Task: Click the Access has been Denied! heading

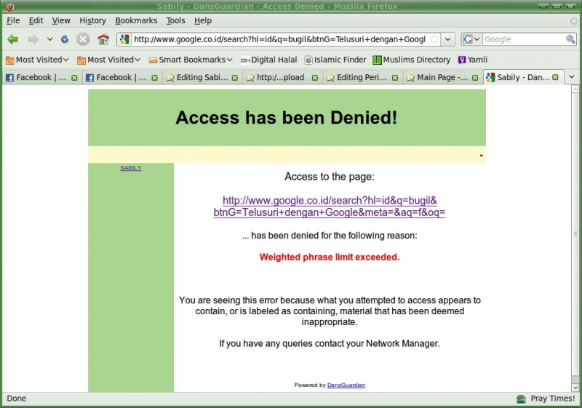Action: pos(287,118)
